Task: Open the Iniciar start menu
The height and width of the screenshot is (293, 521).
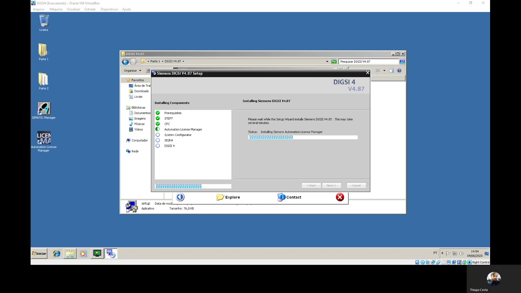Action: coord(39,254)
